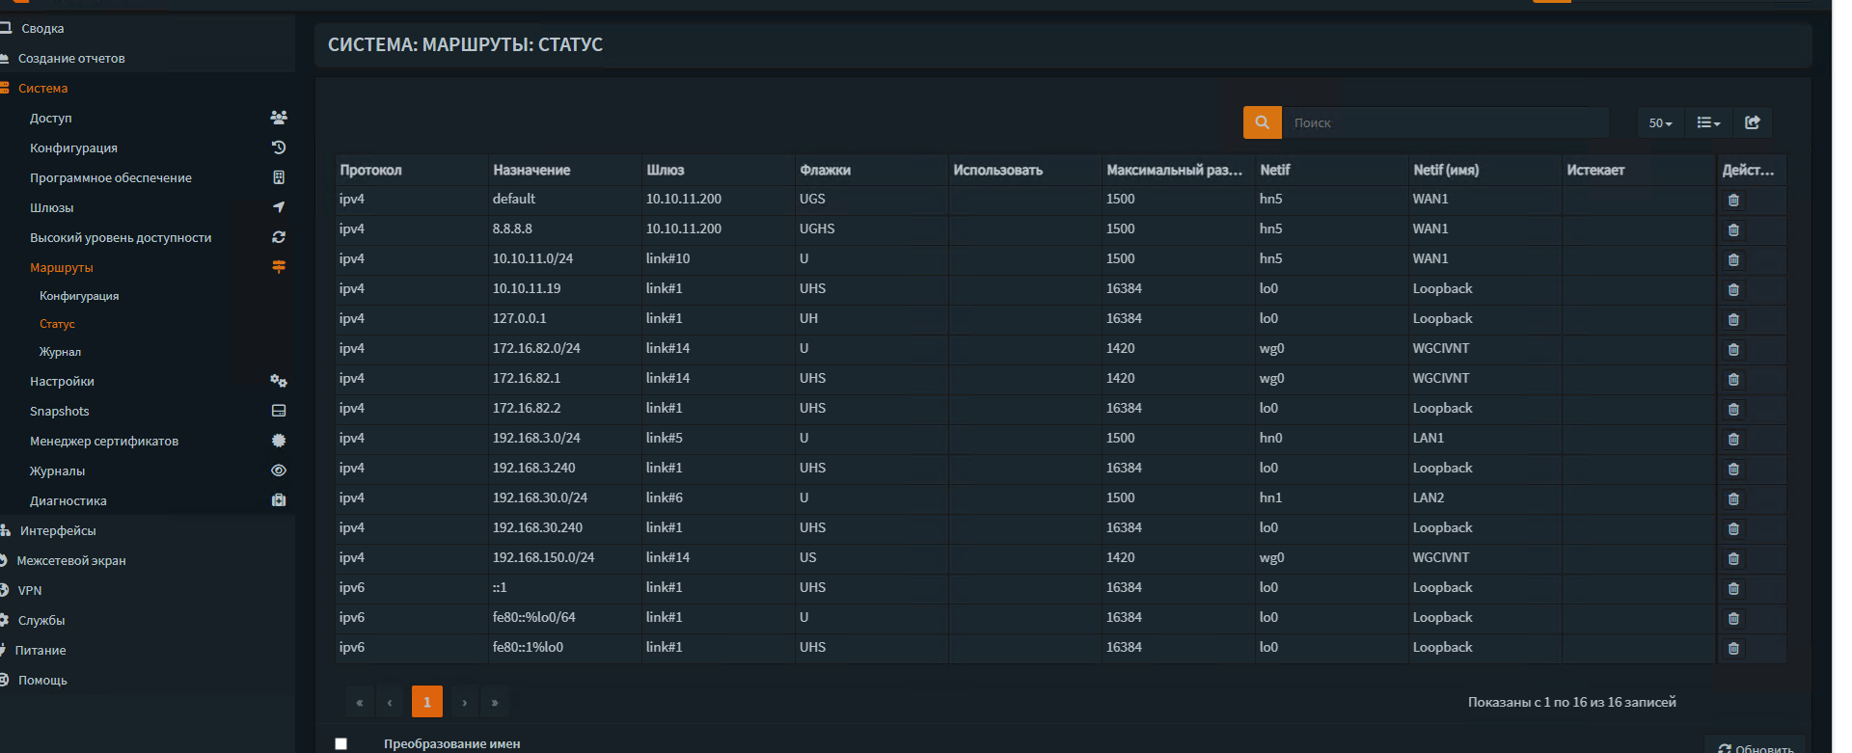Click trash icon for 127.0.0.1 route
The image size is (1852, 753).
1733,320
